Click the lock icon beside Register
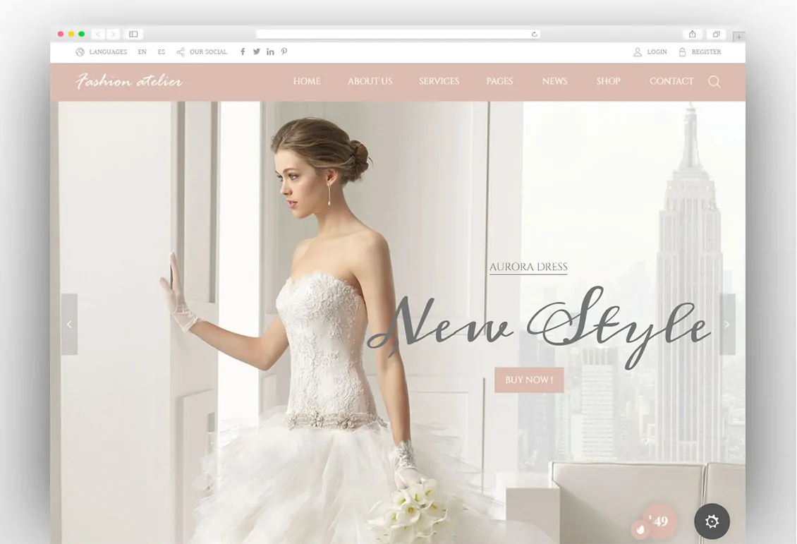 [683, 52]
